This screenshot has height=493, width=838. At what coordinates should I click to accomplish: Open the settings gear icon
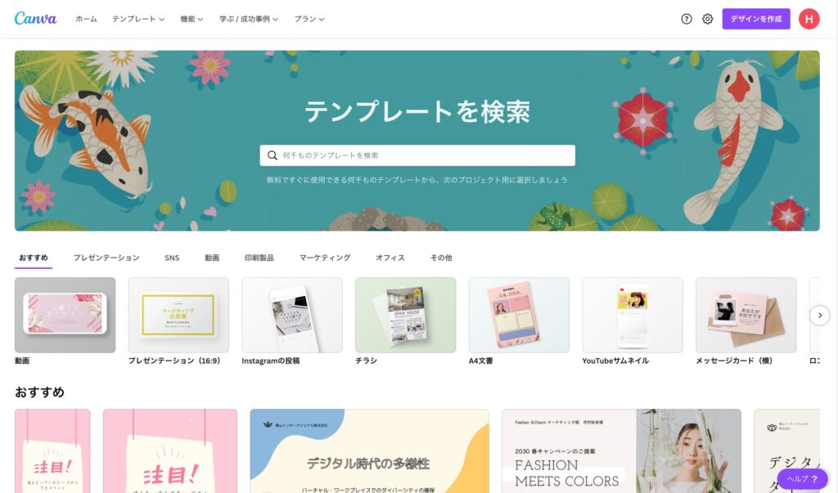pos(707,20)
